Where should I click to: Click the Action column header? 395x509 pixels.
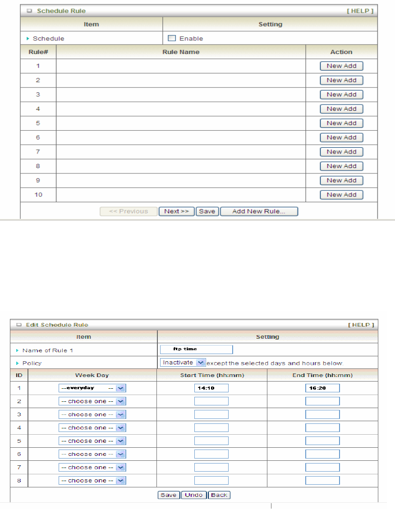pos(341,52)
